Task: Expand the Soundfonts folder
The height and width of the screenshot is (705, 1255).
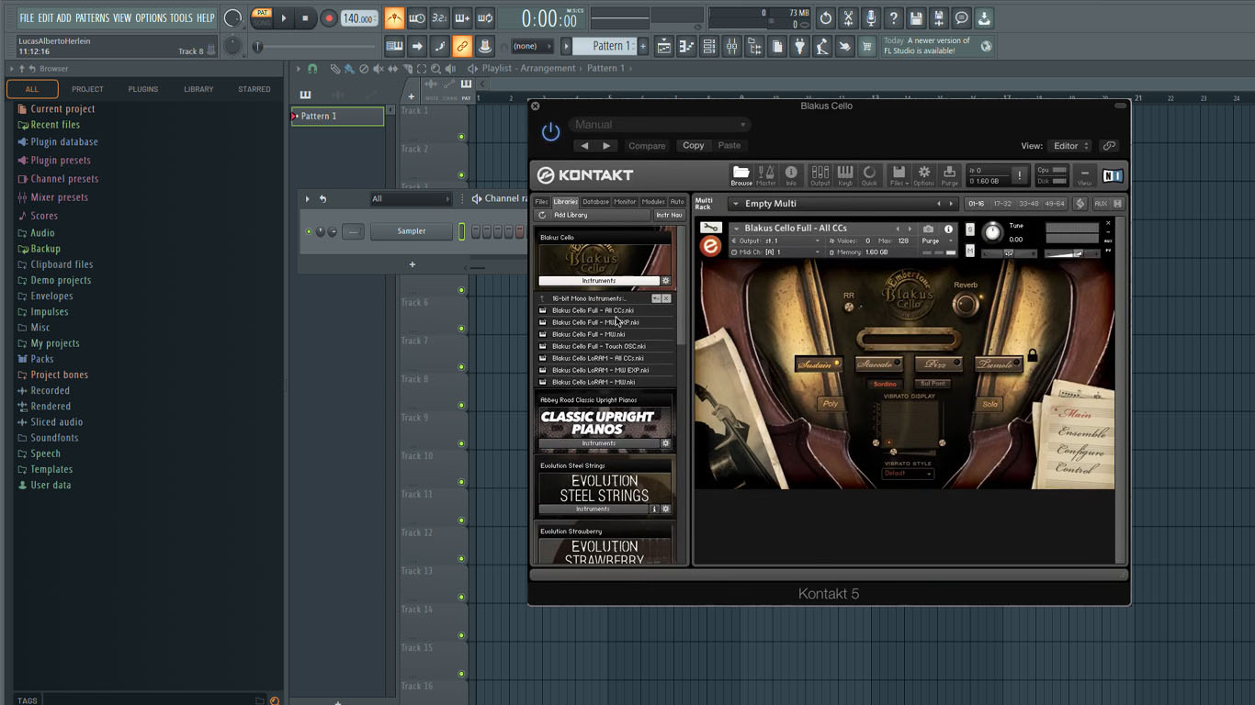Action: 54,437
